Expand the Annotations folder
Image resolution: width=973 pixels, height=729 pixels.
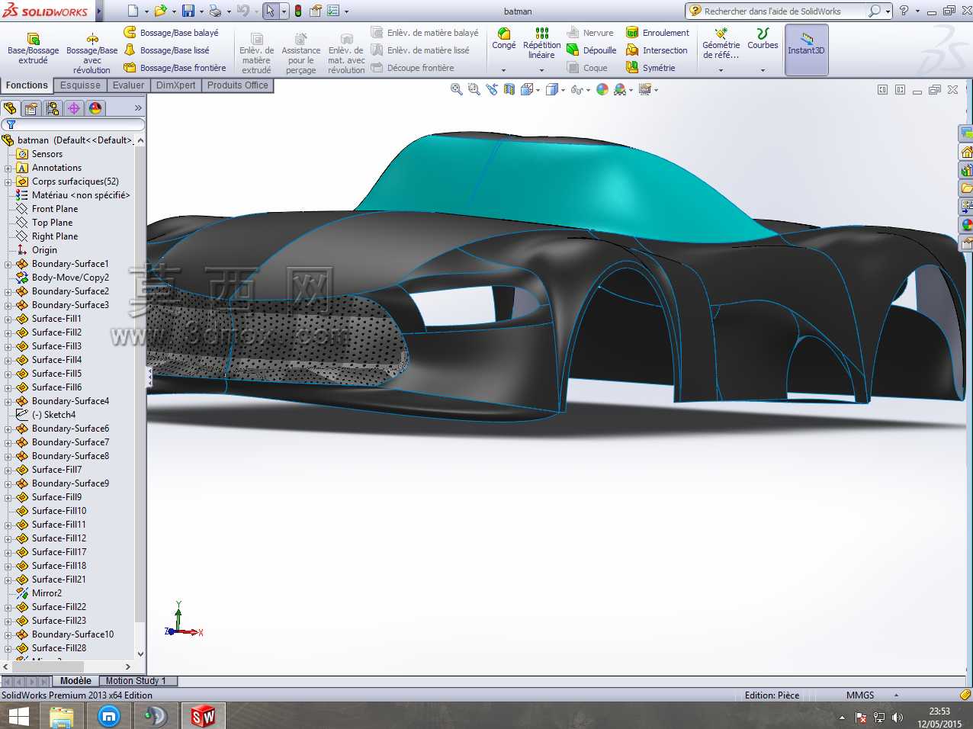point(8,168)
